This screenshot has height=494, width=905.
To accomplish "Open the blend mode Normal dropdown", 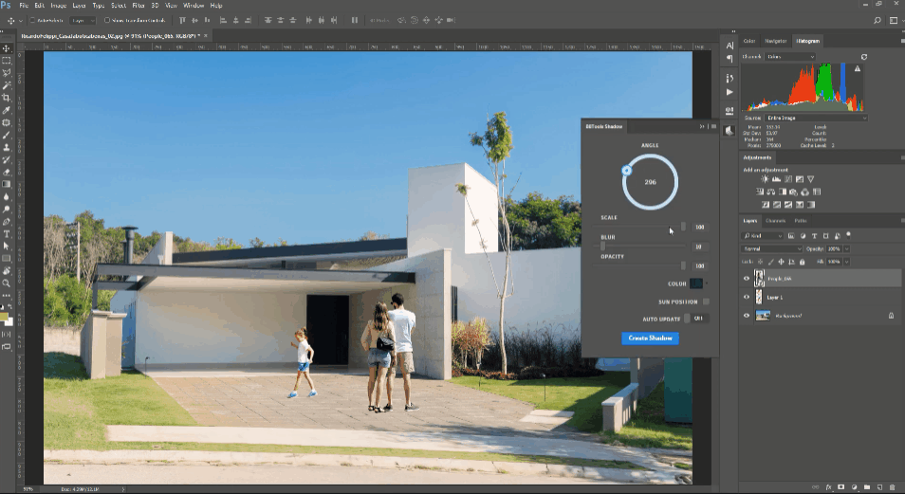I will [771, 248].
